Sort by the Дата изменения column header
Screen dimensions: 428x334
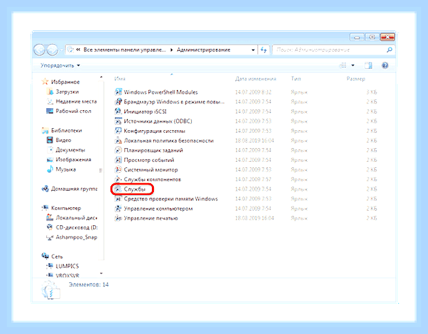click(x=255, y=79)
